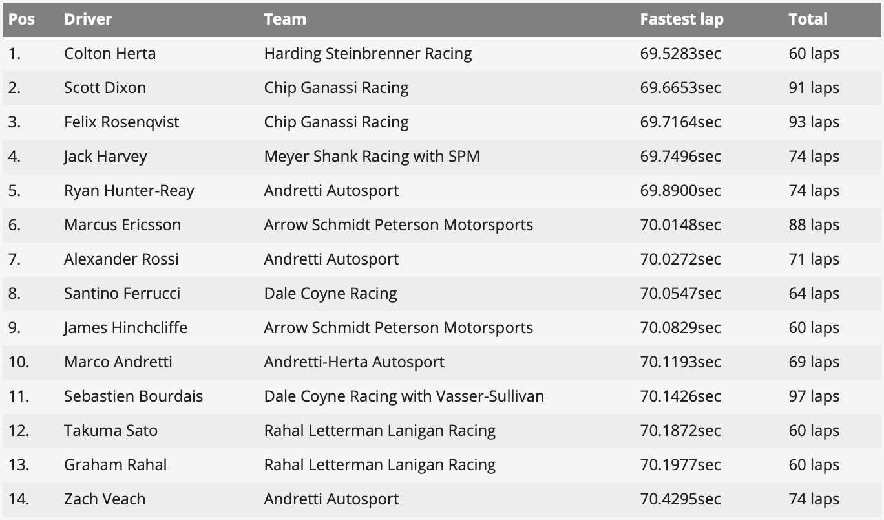Screen dimensions: 884x520
Task: Select the Scott Dixon driver cell
Action: 105,88
